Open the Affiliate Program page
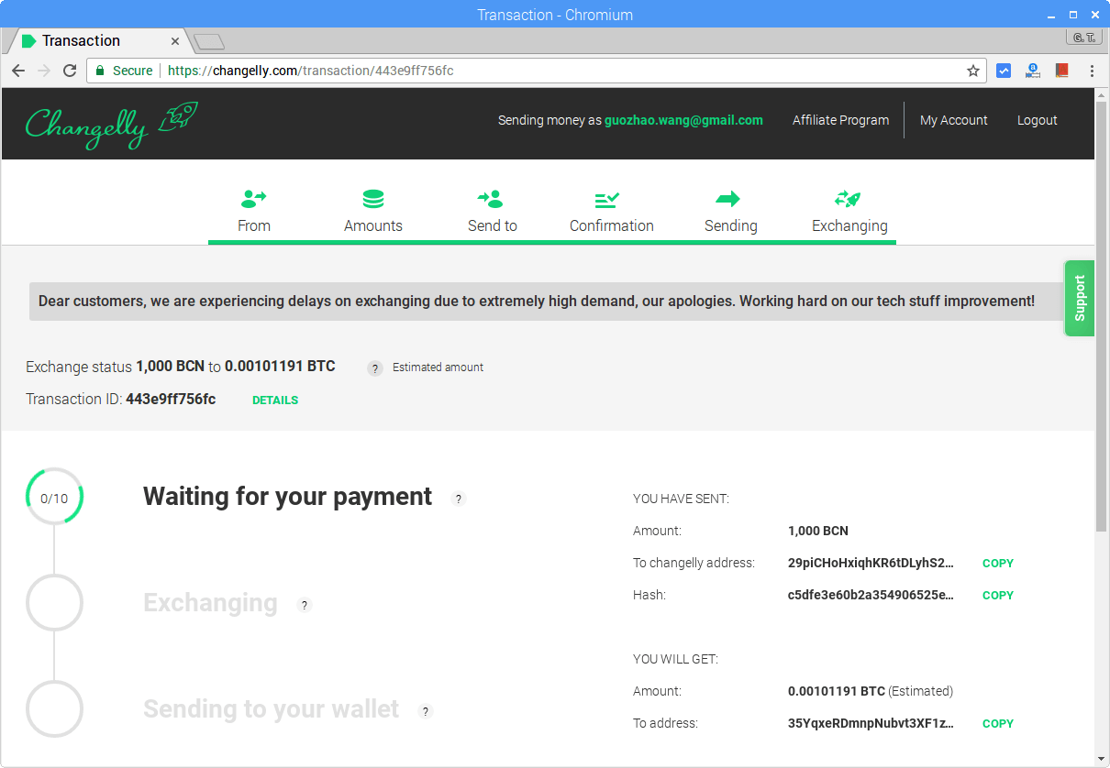1110x768 pixels. pyautogui.click(x=840, y=120)
